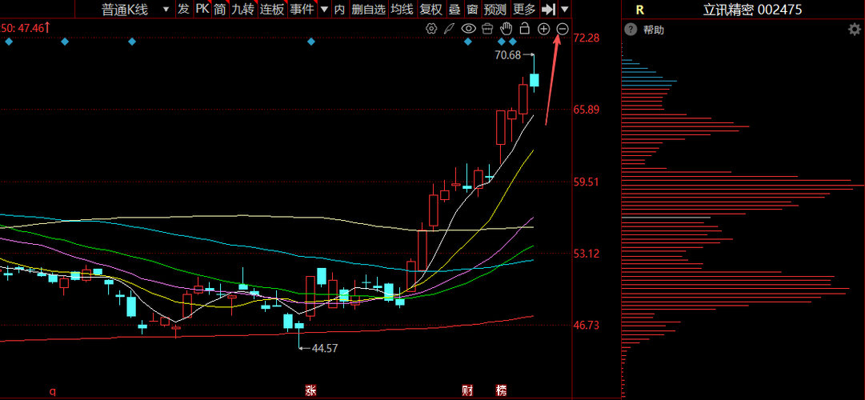The height and width of the screenshot is (400, 865).
Task: Open the right panel settings gear
Action: point(854,30)
